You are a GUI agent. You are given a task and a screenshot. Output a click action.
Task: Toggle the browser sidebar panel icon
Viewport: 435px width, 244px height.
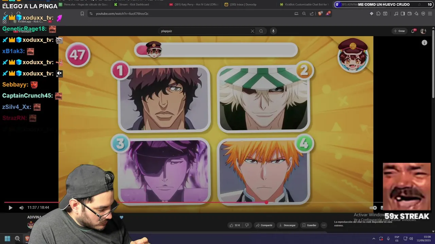(403, 14)
